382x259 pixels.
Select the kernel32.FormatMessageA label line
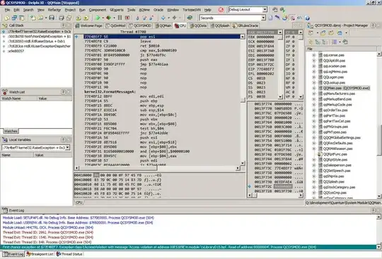point(110,92)
